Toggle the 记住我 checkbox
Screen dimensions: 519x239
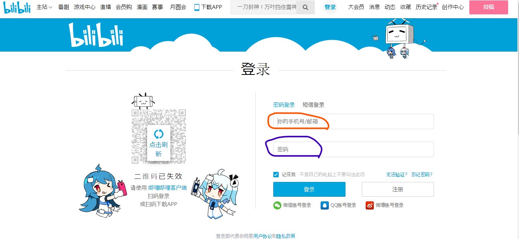(276, 175)
